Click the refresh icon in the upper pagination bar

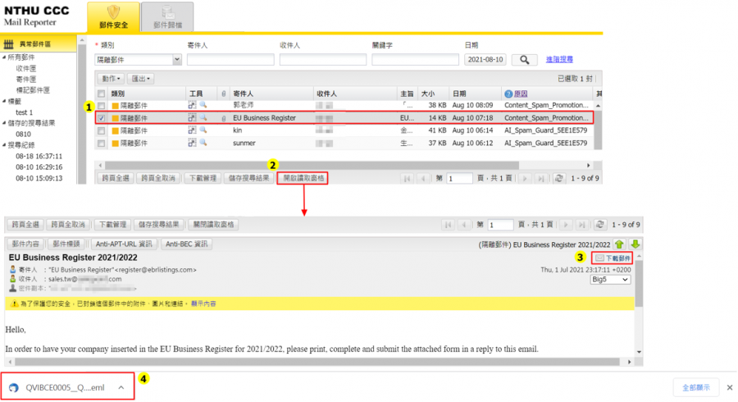[558, 178]
